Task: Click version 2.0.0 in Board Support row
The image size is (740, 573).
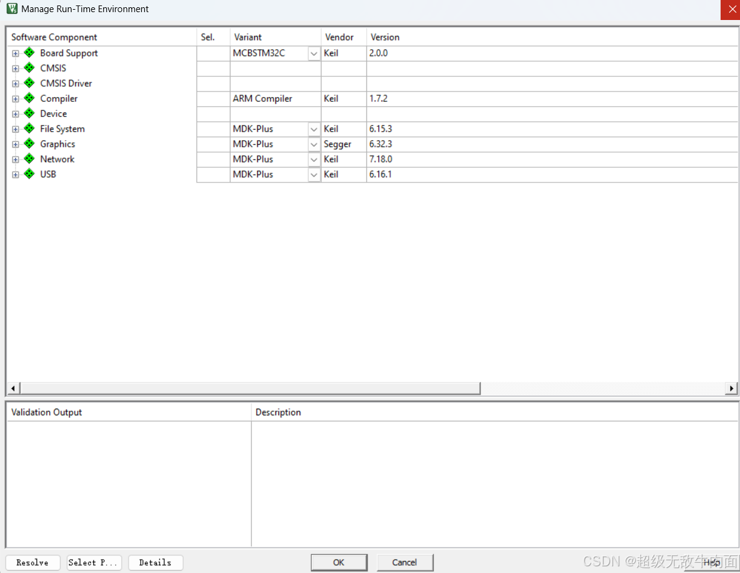Action: coord(378,53)
